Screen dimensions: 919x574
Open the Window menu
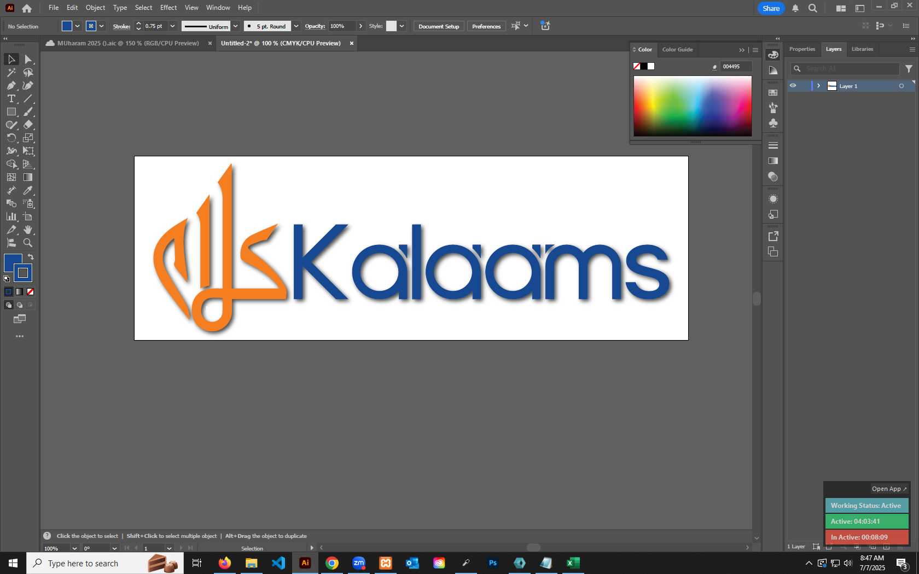click(218, 8)
